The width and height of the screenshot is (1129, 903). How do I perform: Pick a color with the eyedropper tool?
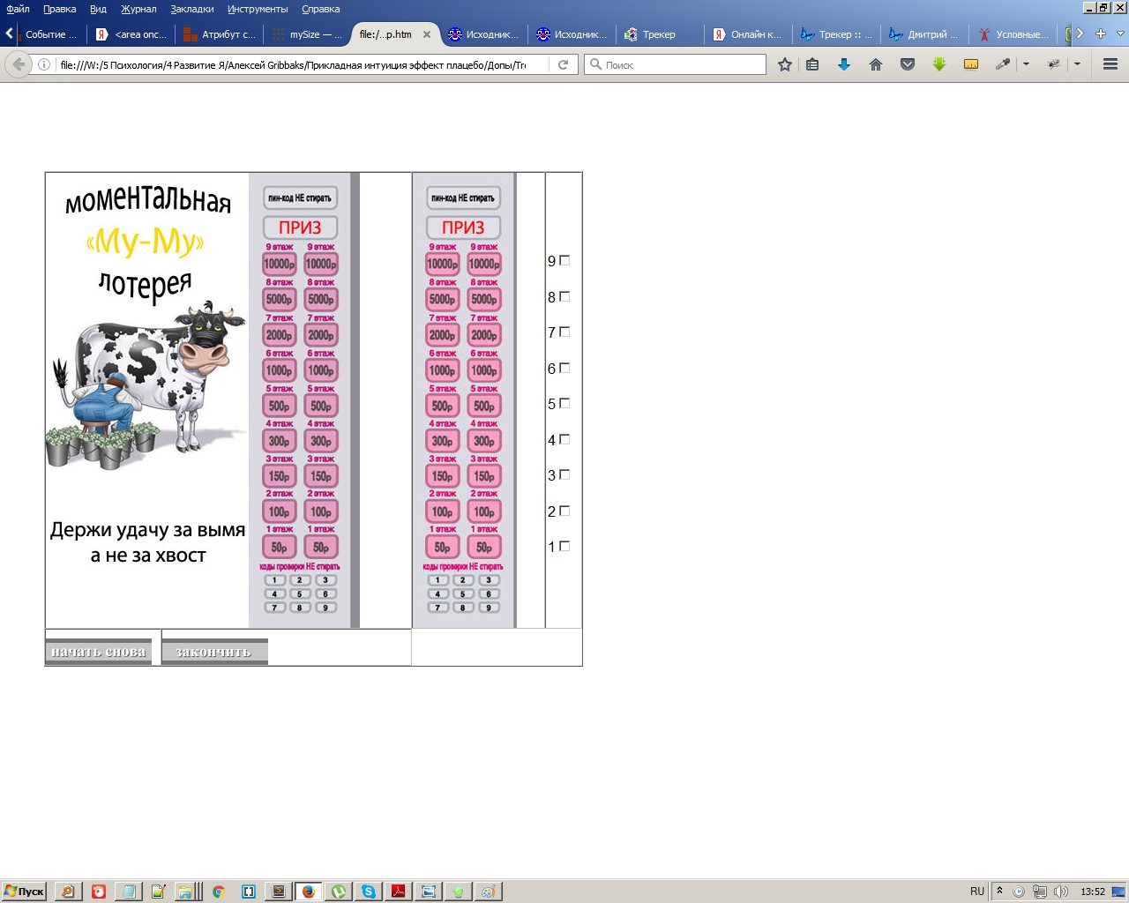1002,64
